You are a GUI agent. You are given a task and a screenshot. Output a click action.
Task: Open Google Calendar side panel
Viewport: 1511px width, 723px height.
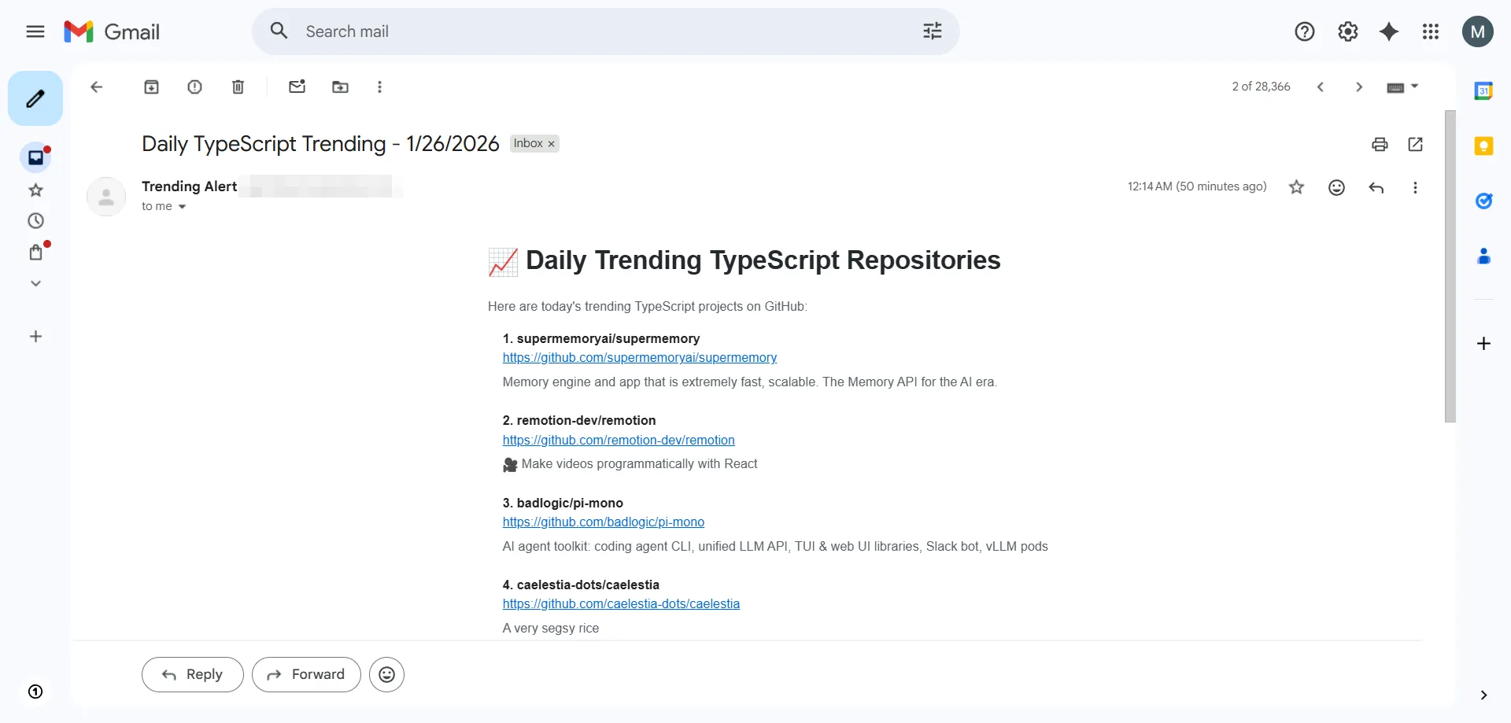(x=1483, y=91)
